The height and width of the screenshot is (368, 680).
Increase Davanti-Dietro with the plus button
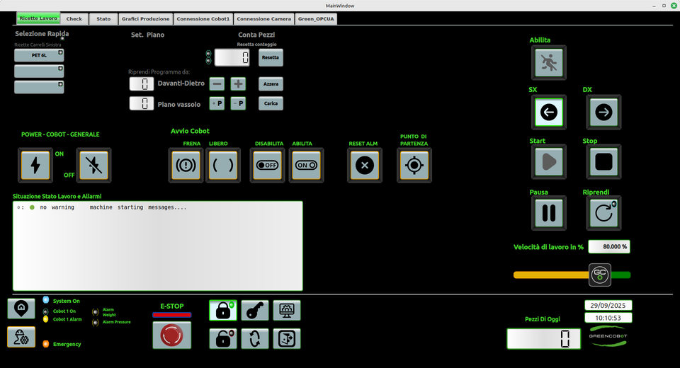tap(238, 84)
